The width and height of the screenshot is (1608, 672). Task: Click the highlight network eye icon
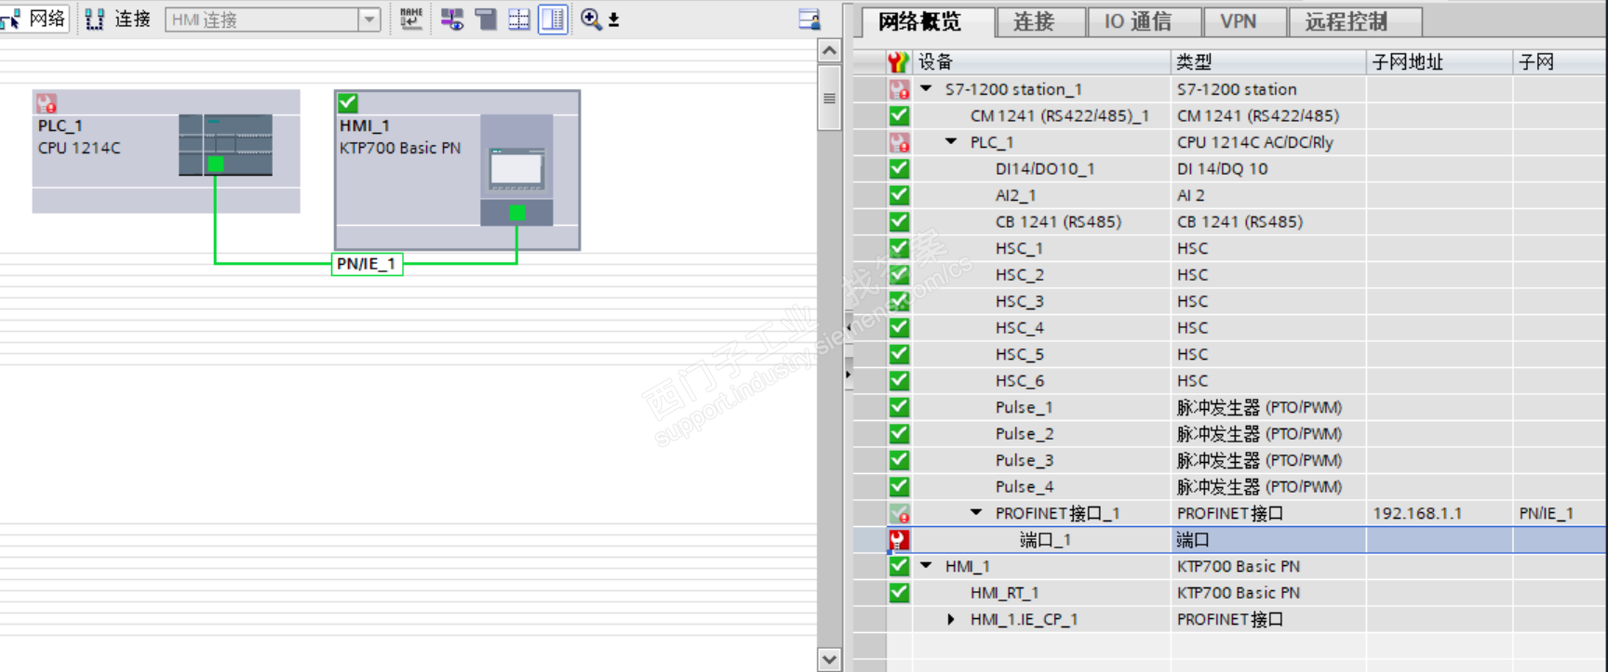pyautogui.click(x=452, y=19)
